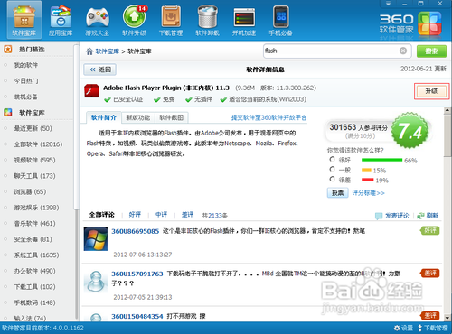Open 手机必备 phone icon
The width and height of the screenshot is (452, 334).
pos(280,20)
